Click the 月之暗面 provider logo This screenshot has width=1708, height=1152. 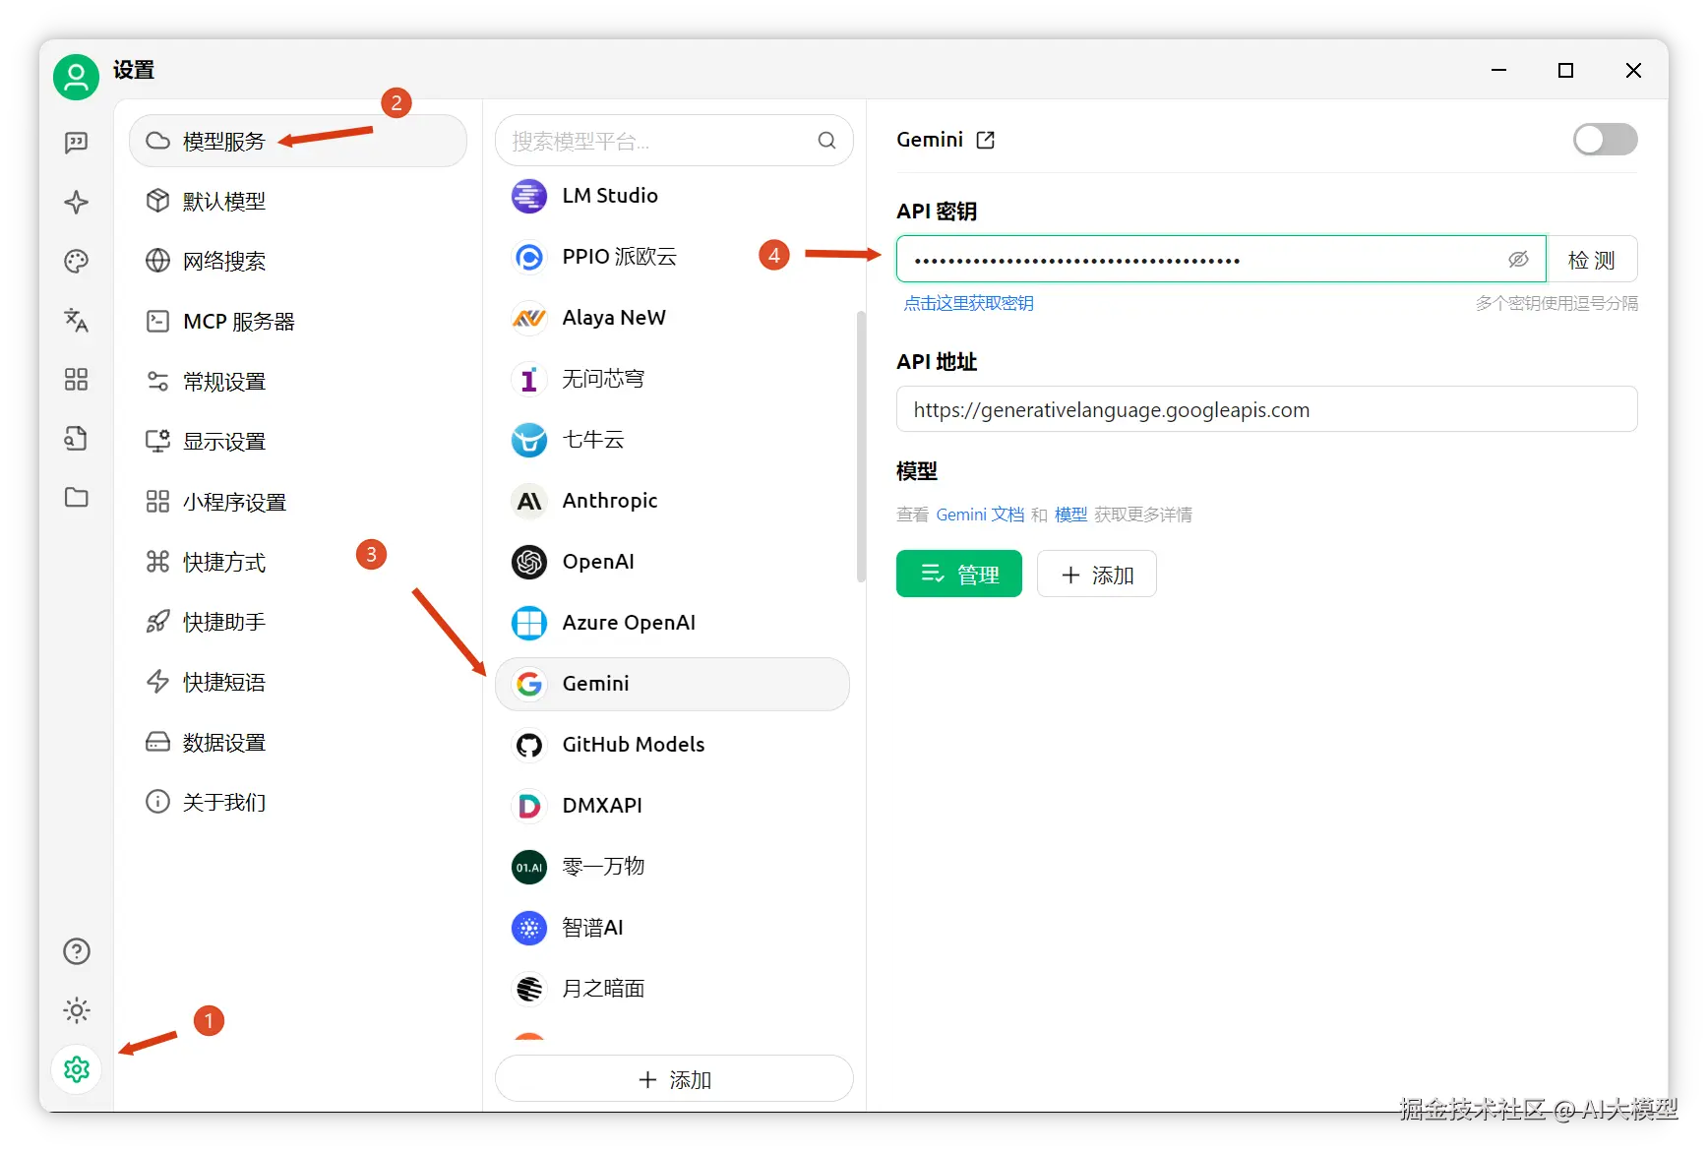click(x=529, y=989)
